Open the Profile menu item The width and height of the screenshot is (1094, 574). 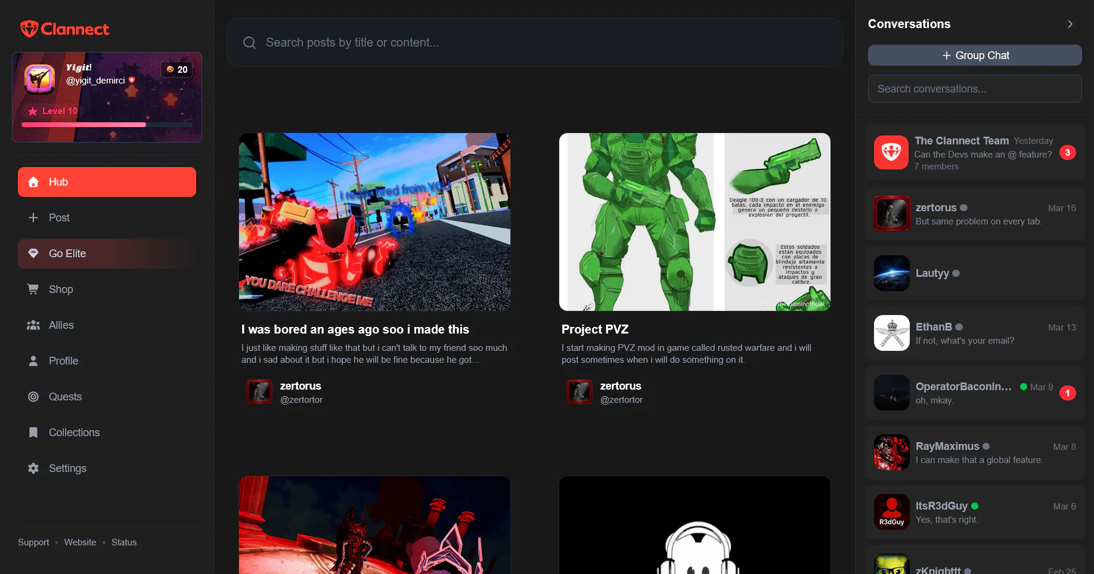107,361
